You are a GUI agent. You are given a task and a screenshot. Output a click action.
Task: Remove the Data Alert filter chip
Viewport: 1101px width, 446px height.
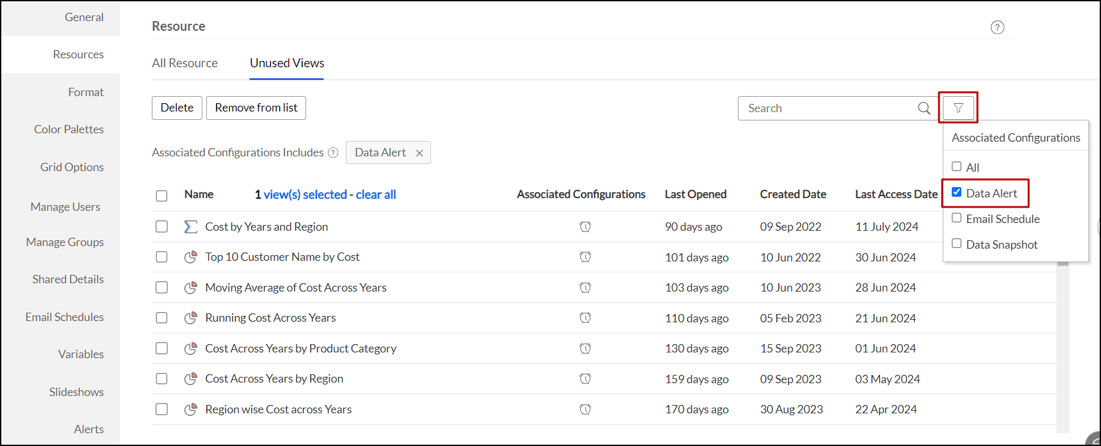pyautogui.click(x=420, y=153)
